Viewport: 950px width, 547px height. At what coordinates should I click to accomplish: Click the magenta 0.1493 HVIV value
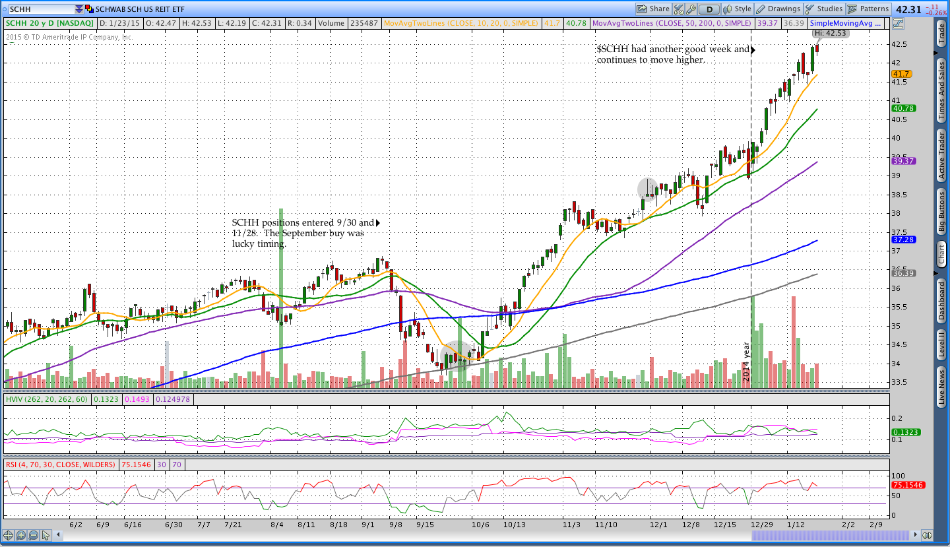pyautogui.click(x=138, y=399)
